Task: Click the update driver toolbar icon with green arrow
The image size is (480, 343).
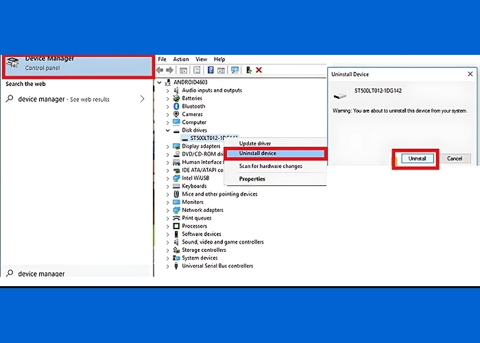Action: 248,70
